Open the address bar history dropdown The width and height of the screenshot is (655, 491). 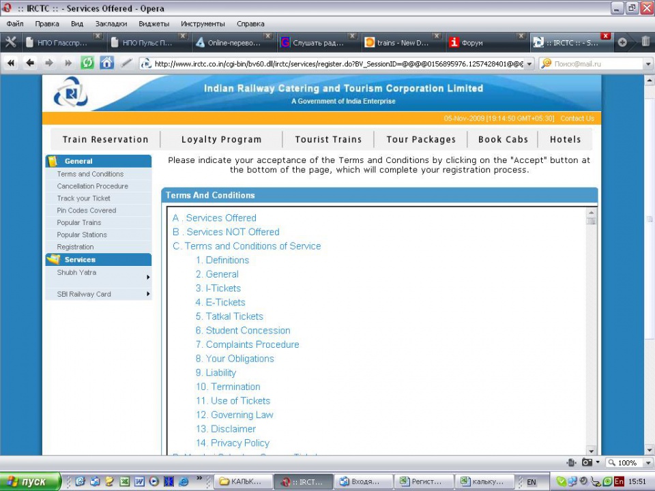tap(530, 63)
